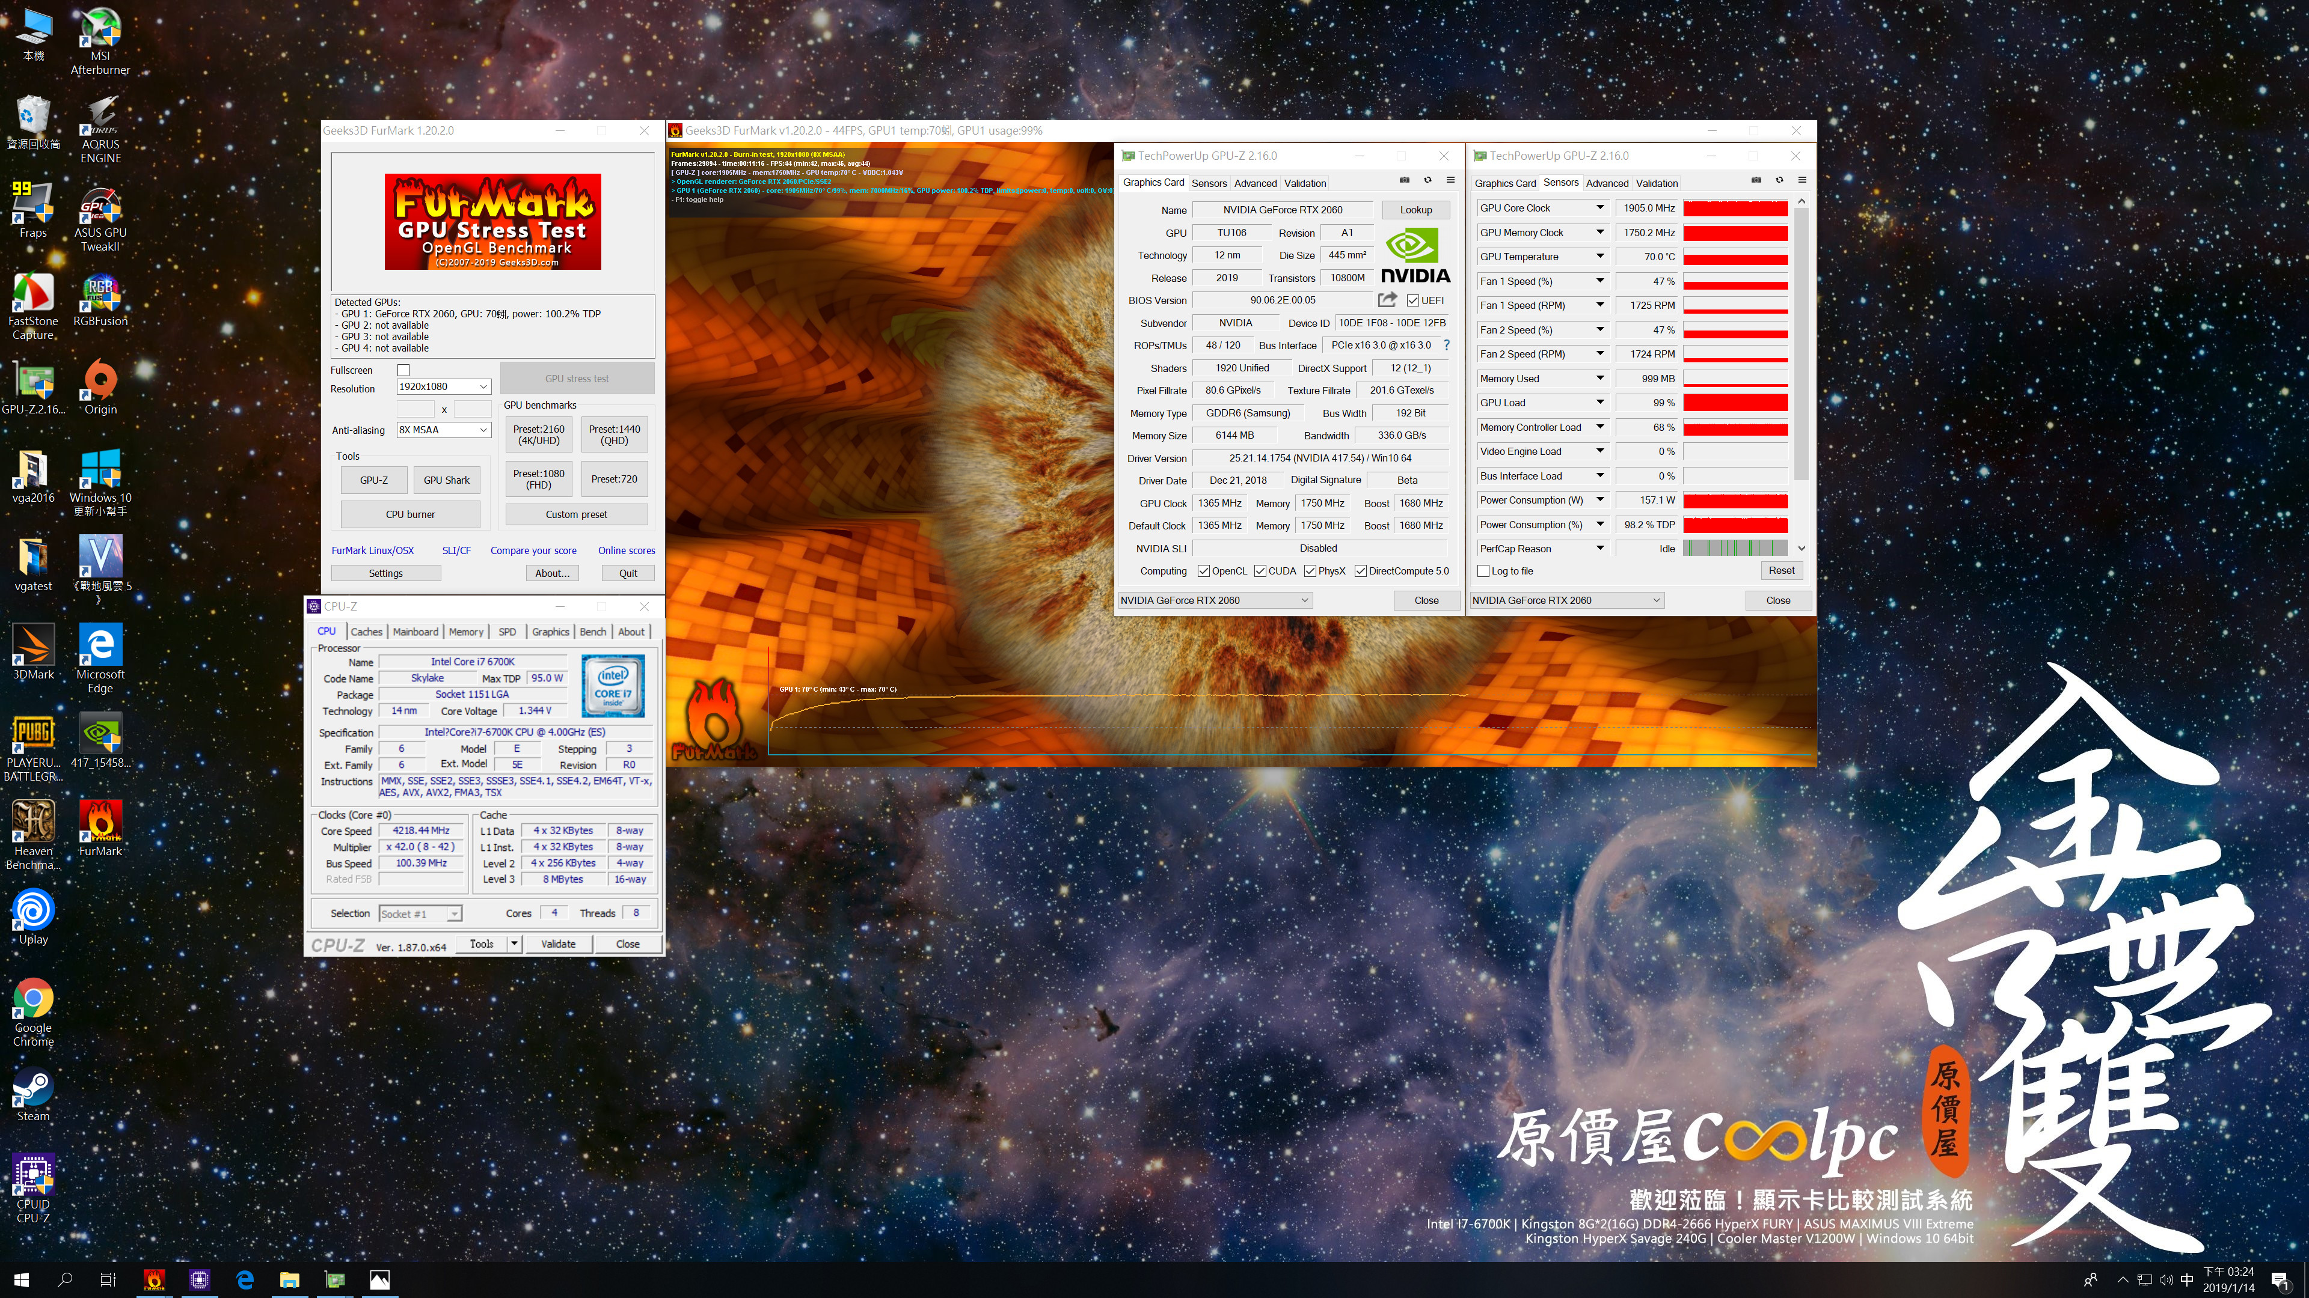Image resolution: width=2309 pixels, height=1298 pixels.
Task: Click Validate button in CPU-Z
Action: pyautogui.click(x=559, y=943)
